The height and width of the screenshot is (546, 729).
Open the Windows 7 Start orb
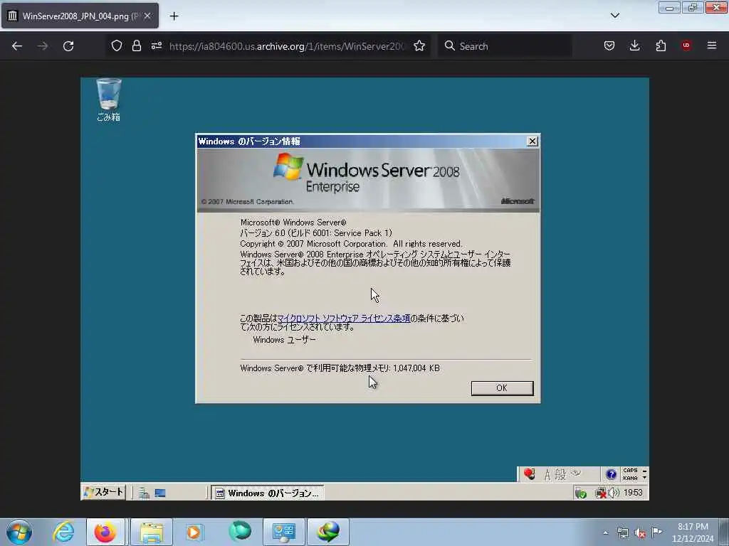tap(19, 532)
